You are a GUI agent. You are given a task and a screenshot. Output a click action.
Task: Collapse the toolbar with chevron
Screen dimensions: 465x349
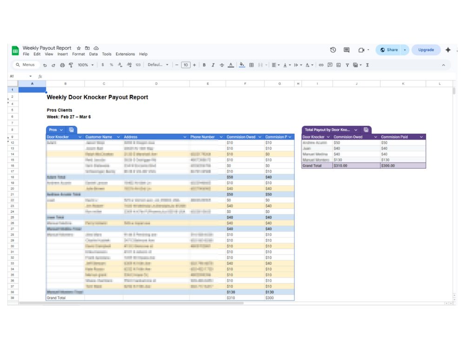(443, 65)
